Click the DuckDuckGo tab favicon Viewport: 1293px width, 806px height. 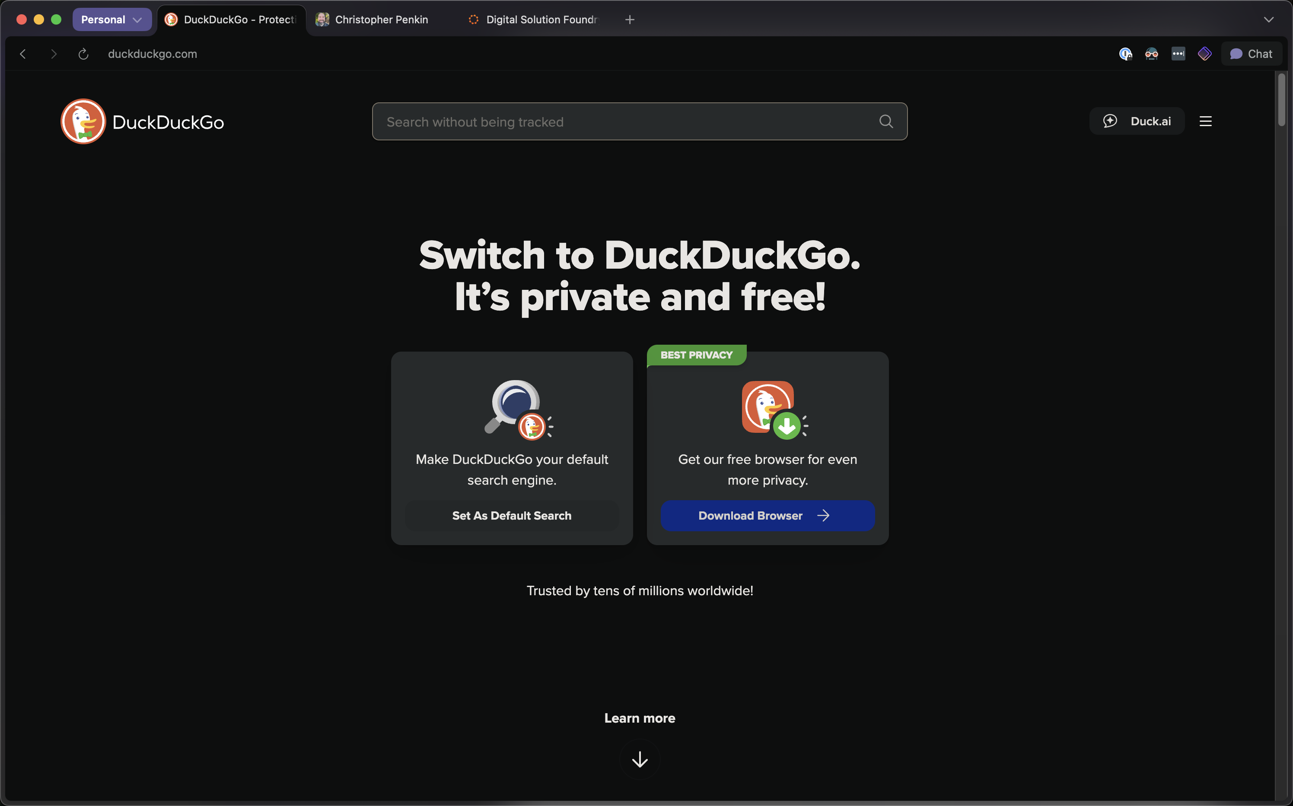point(171,20)
